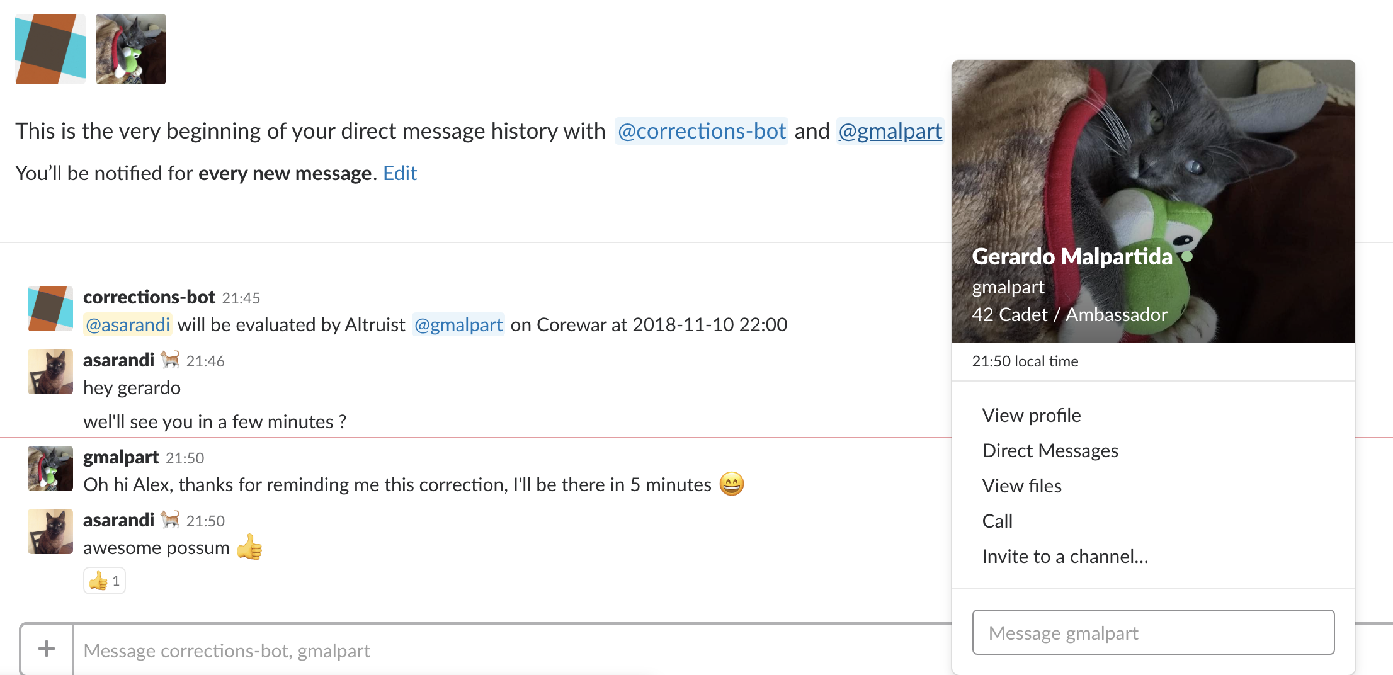Click the @gmalpart mention in bot message
The image size is (1393, 675).
458,324
